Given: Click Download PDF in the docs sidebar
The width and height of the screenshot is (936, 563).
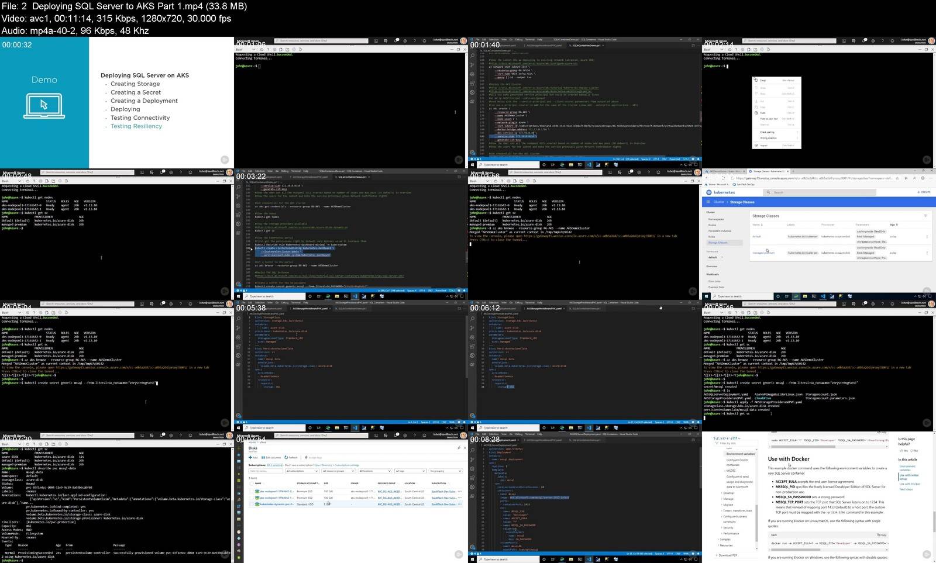Looking at the screenshot, I should point(727,555).
